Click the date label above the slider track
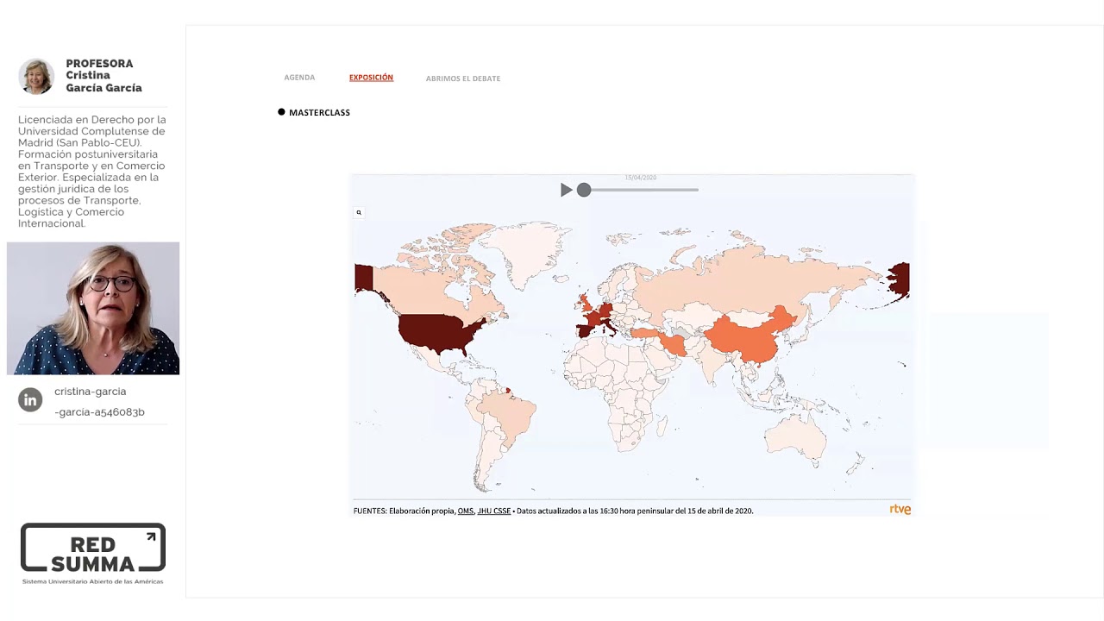 640,178
